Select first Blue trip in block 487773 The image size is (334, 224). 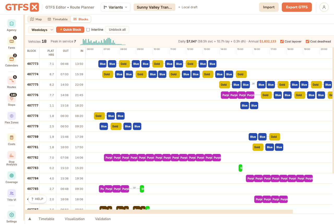point(103,64)
